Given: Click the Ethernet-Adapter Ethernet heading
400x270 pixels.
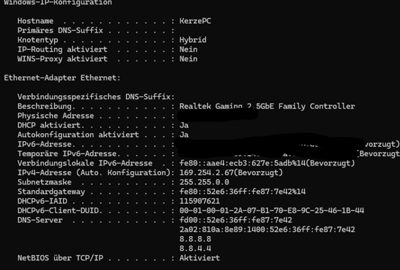Looking at the screenshot, I should click(62, 78).
